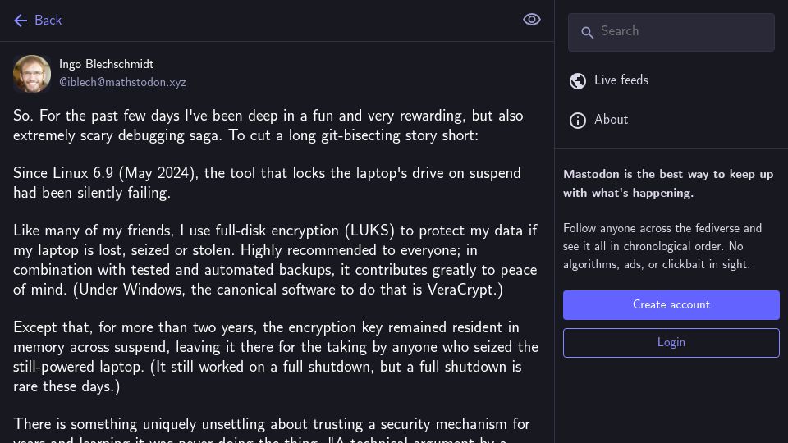Viewport: 788px width, 443px height.
Task: Click the paragraph beginning "Except that, for more"
Action: (276, 357)
